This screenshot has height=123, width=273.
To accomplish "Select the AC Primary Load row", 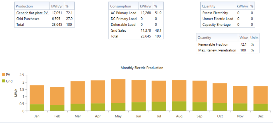I will 136,13.
